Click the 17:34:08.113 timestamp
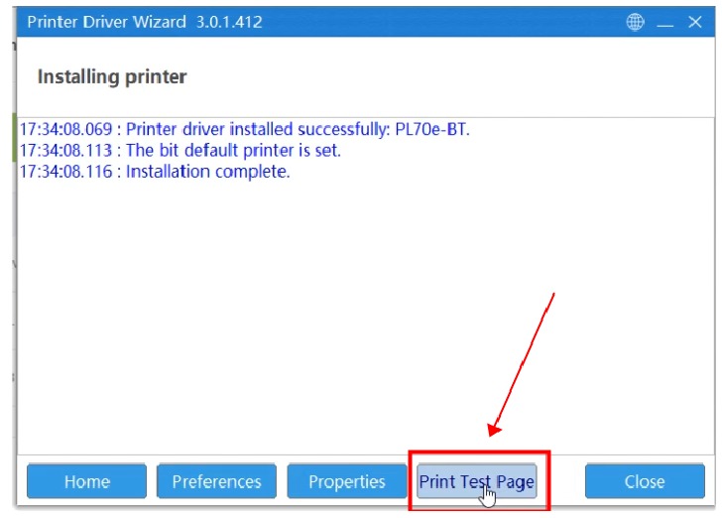 (67, 150)
